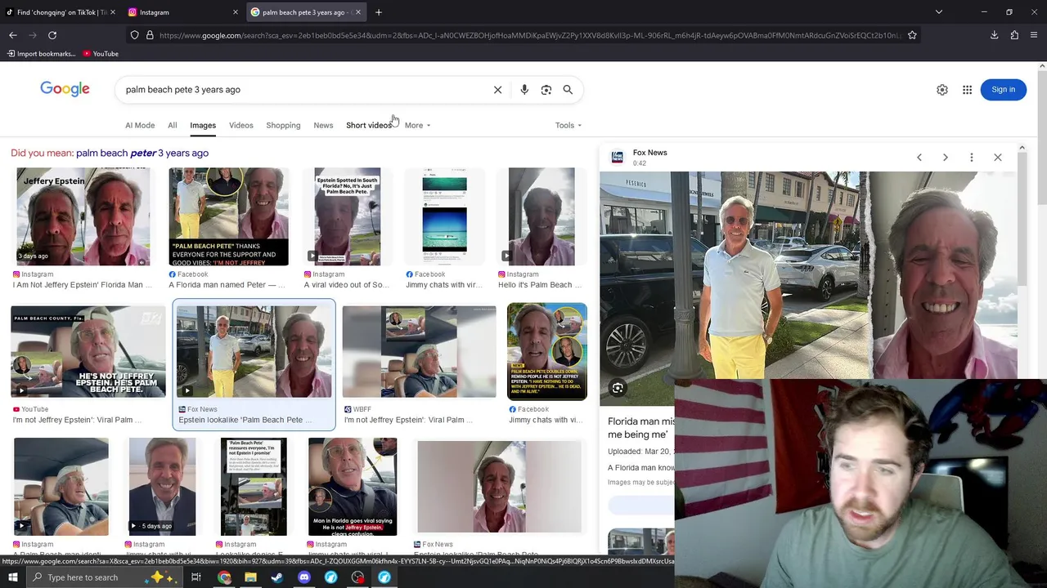Start voice search with the microphone icon

tap(524, 90)
